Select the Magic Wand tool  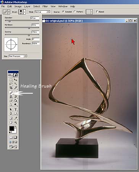pyautogui.click(x=15, y=84)
